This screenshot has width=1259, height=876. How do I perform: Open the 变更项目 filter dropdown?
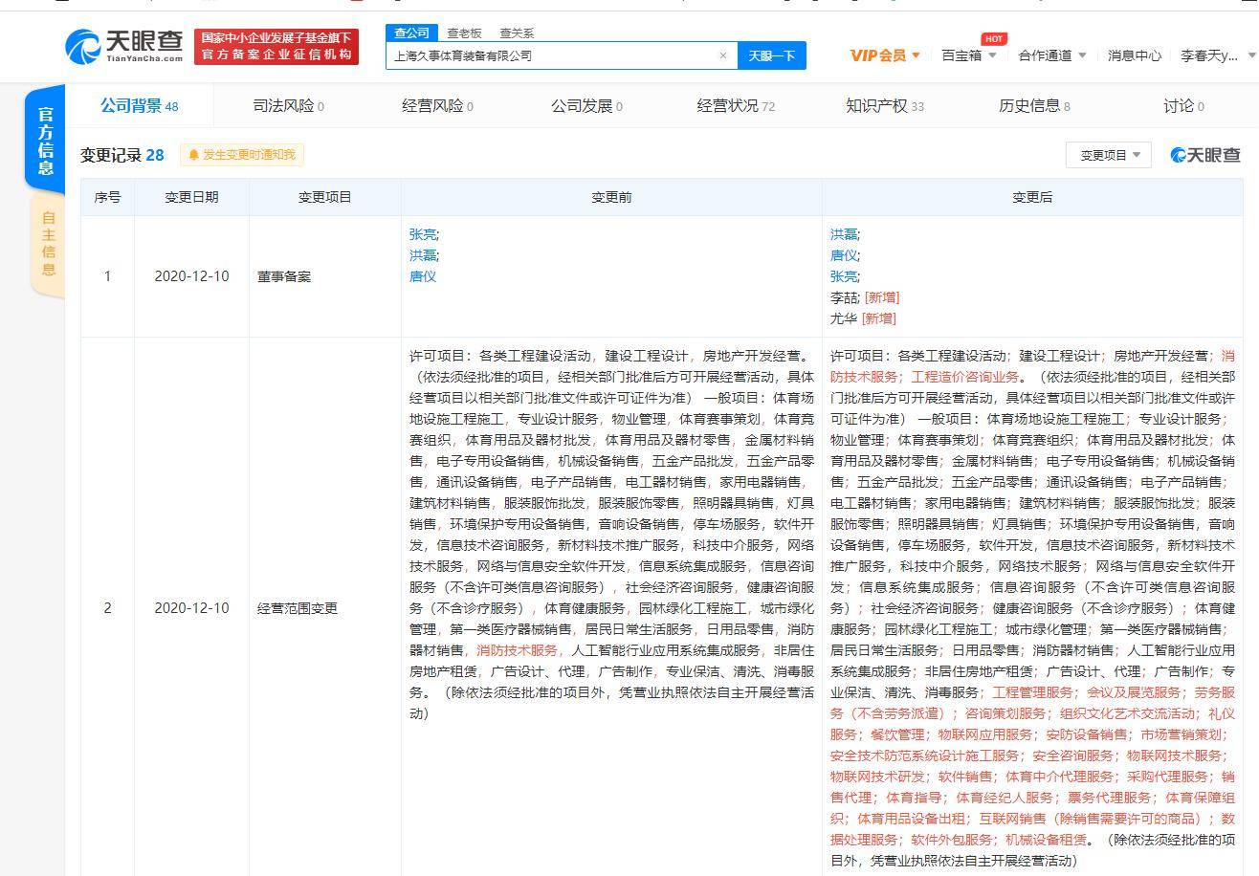point(1107,155)
